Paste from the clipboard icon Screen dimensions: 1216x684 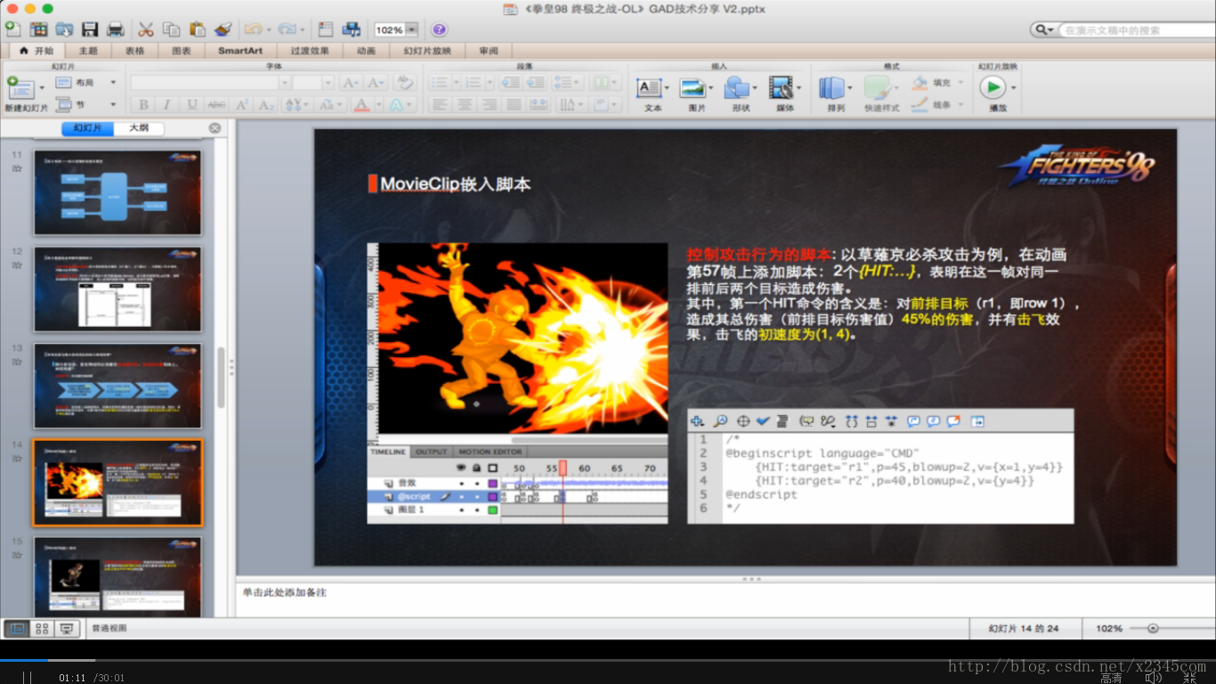(x=197, y=29)
